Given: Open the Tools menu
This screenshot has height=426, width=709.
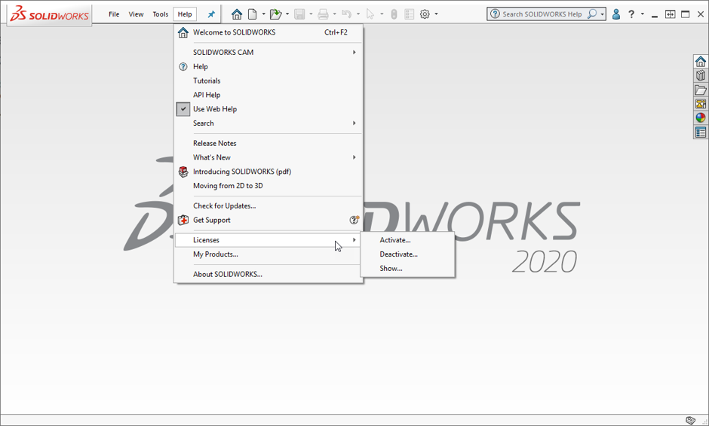Looking at the screenshot, I should [161, 14].
